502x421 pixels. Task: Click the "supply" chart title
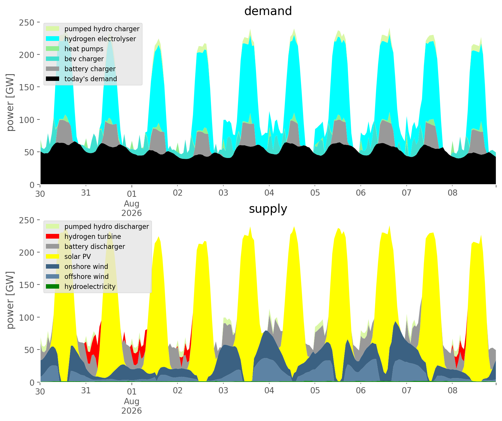click(x=268, y=209)
